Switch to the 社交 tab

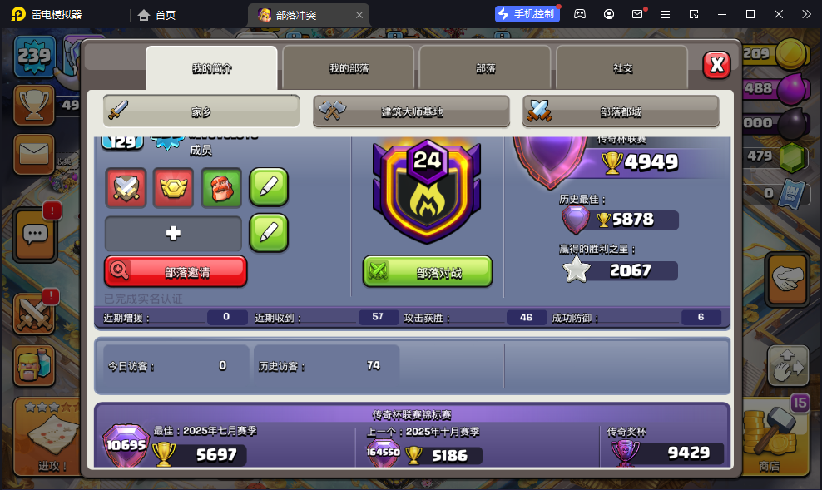(622, 68)
